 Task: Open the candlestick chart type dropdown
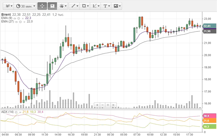(8, 6)
